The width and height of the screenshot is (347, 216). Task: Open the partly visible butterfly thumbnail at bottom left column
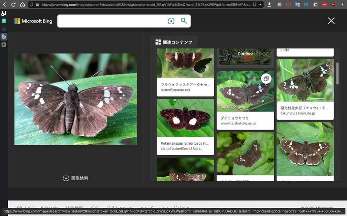click(x=186, y=169)
